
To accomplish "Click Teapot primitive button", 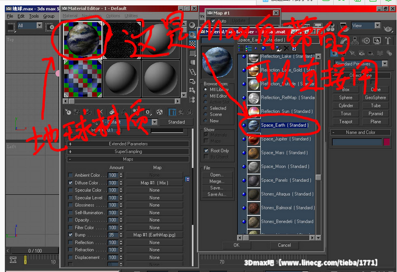I will (x=346, y=122).
